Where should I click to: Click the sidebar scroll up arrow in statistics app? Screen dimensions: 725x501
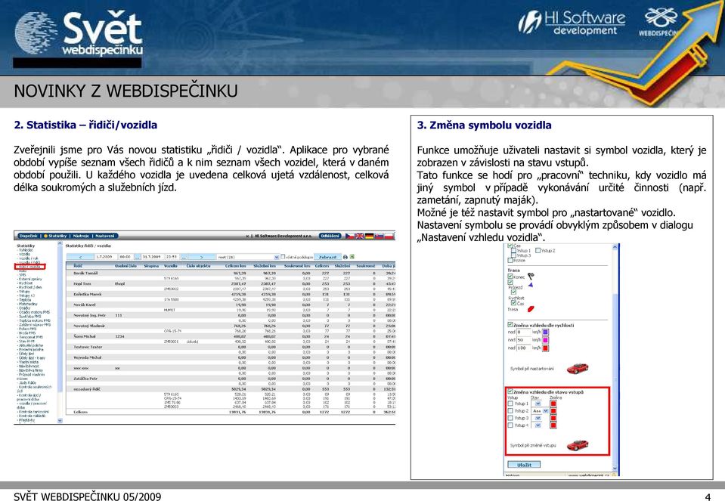(60, 243)
